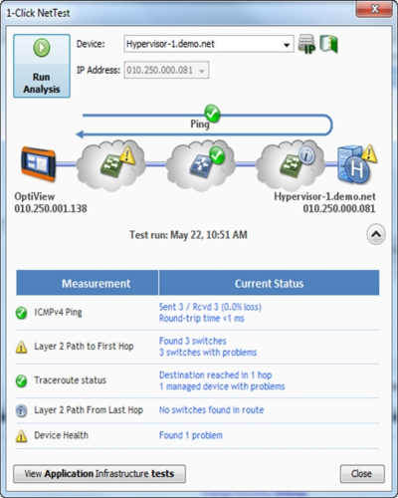Click the Hypervisor-1.demo.net server icon

(x=355, y=164)
